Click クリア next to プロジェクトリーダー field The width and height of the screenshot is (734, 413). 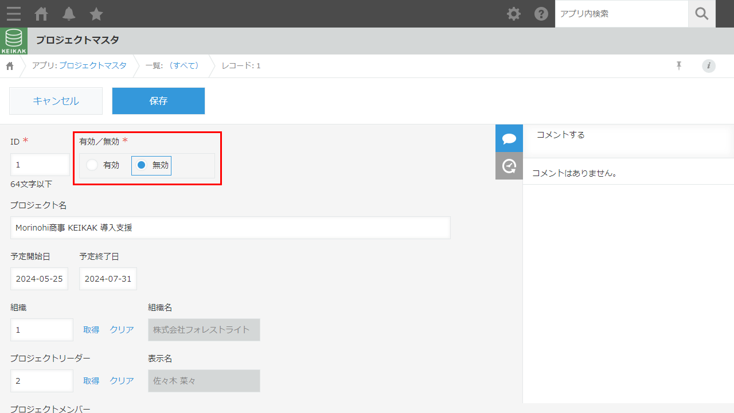pos(122,381)
